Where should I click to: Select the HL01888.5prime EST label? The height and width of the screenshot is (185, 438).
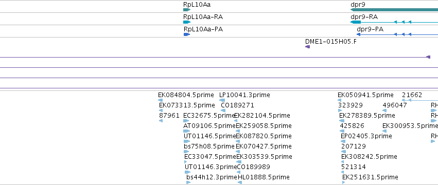(x=264, y=177)
